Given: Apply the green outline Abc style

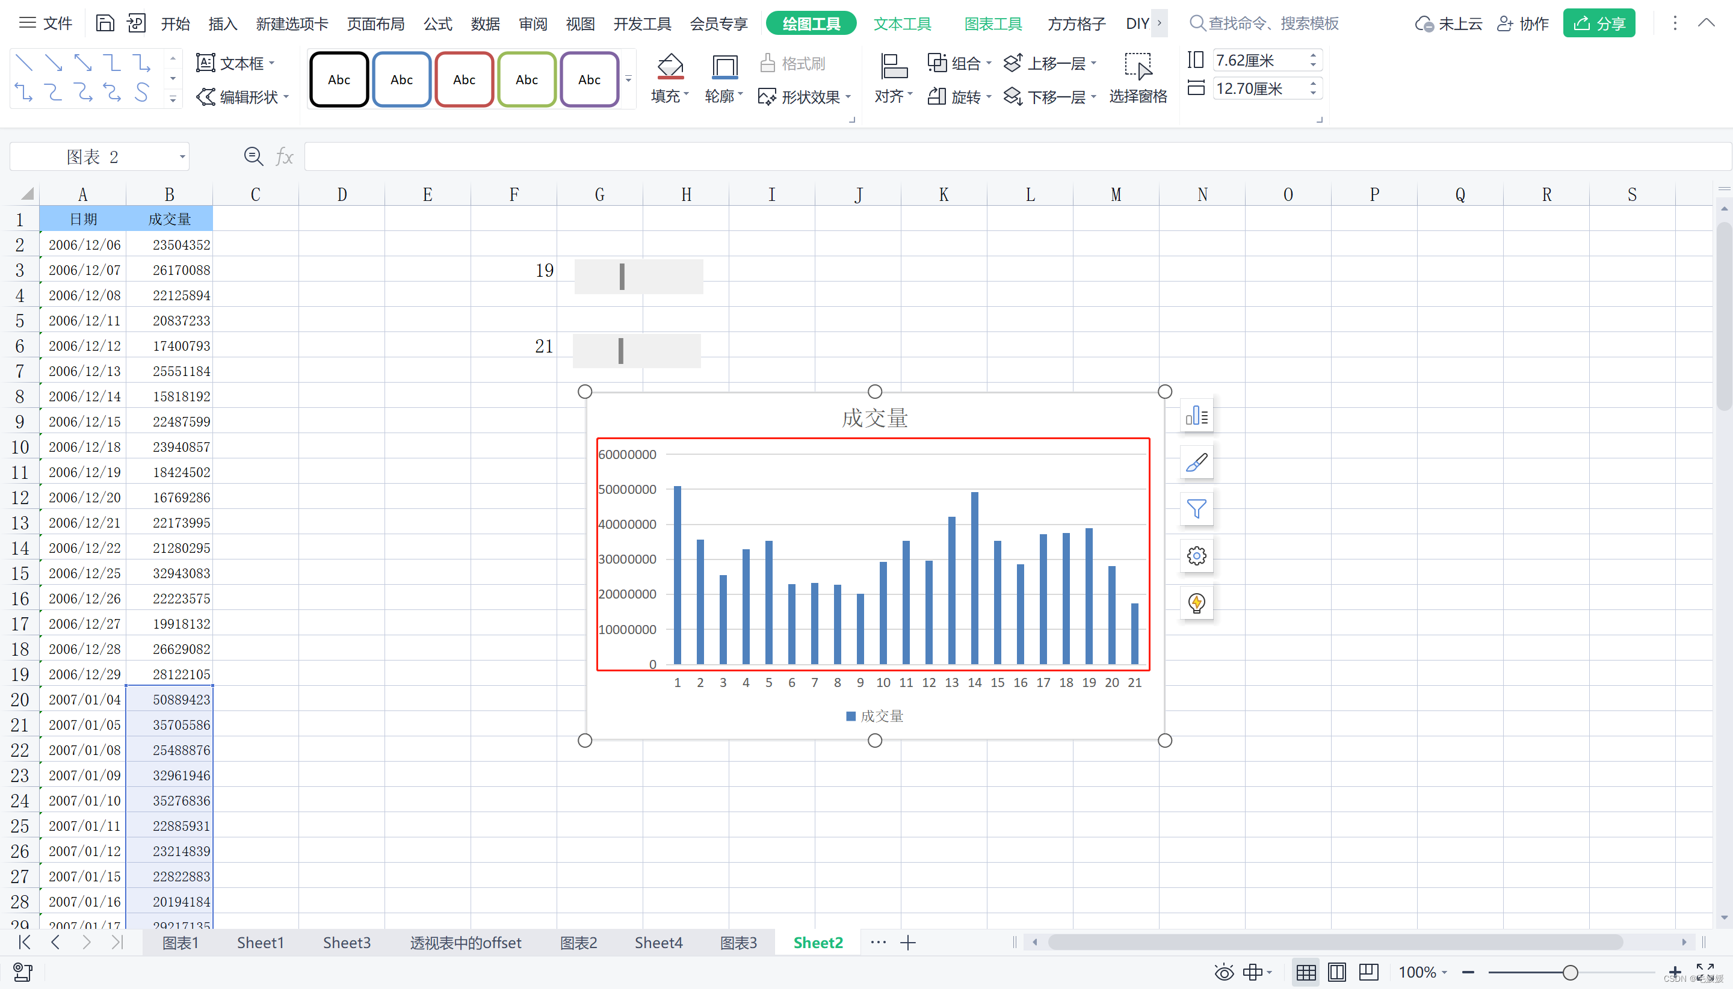Looking at the screenshot, I should 527,79.
